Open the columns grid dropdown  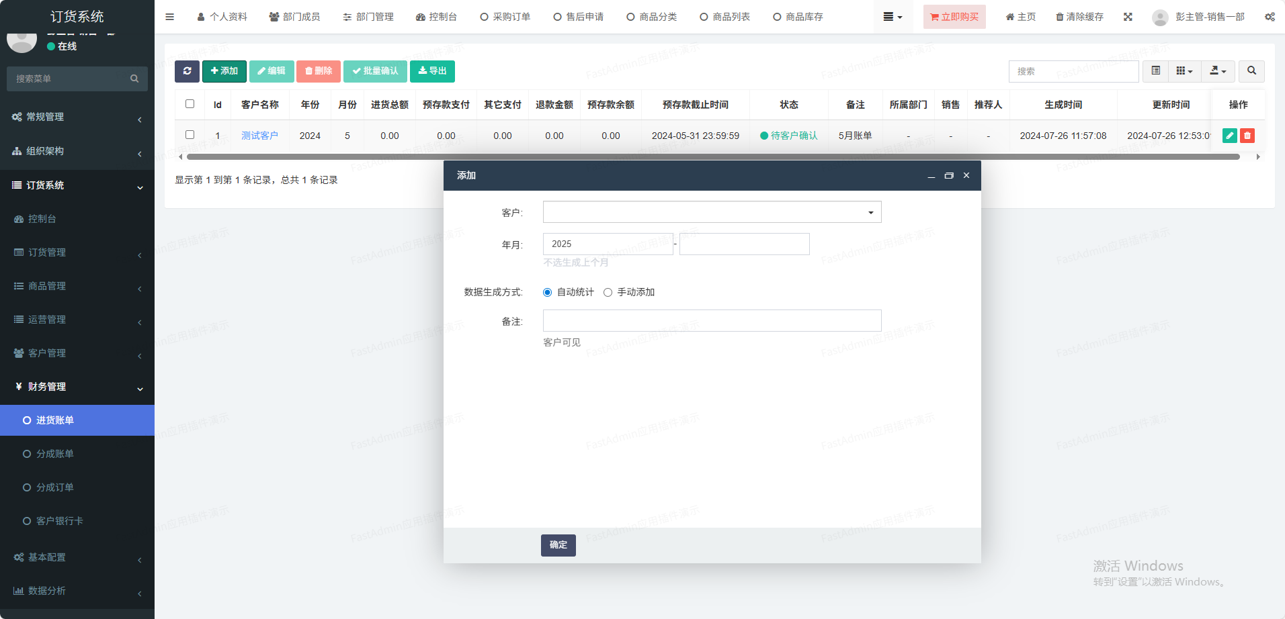click(x=1184, y=71)
